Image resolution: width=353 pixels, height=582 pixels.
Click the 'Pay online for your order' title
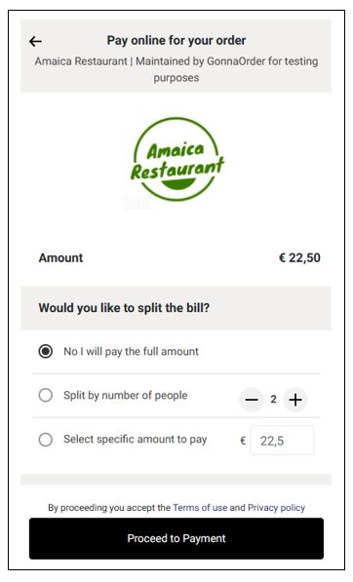coord(176,40)
